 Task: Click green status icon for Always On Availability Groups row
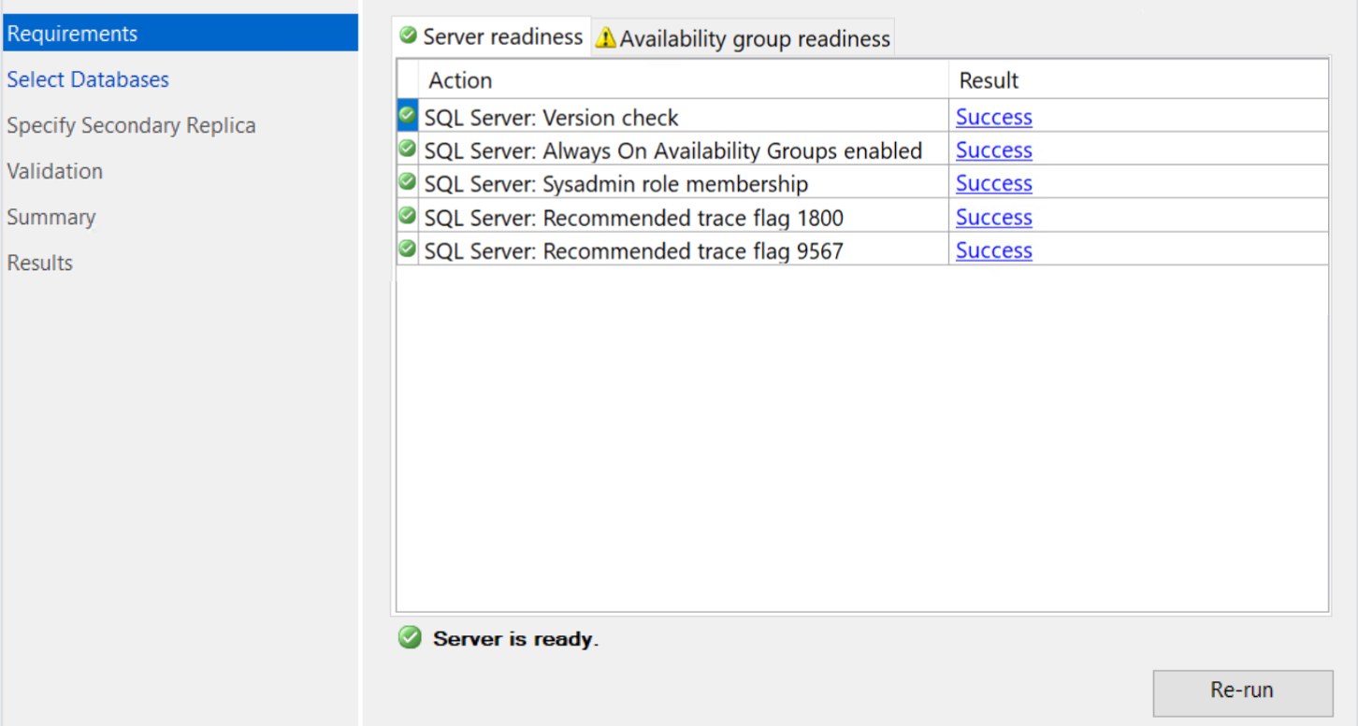pos(407,149)
